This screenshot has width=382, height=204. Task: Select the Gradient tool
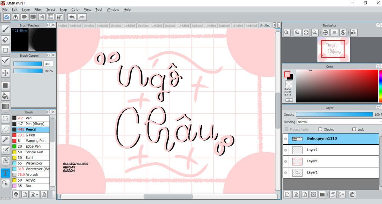pyautogui.click(x=5, y=106)
